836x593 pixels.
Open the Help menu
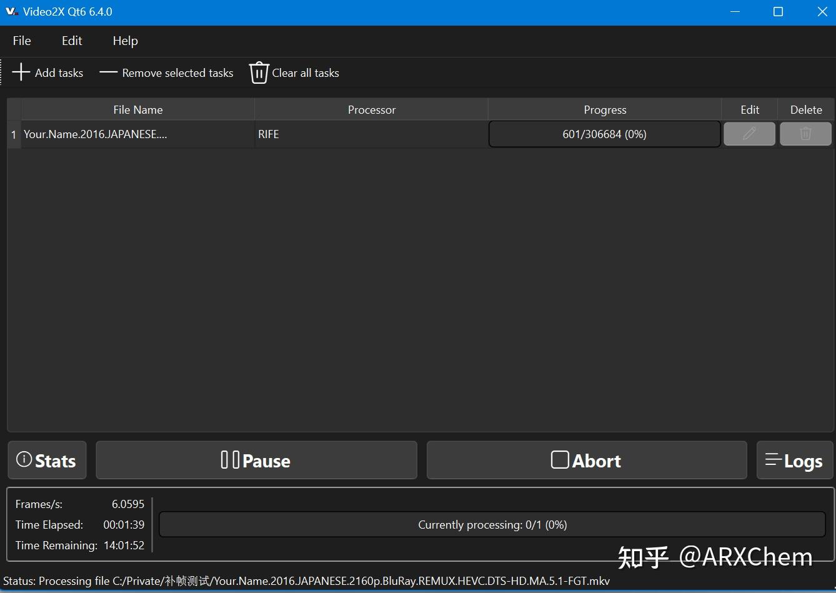point(124,40)
